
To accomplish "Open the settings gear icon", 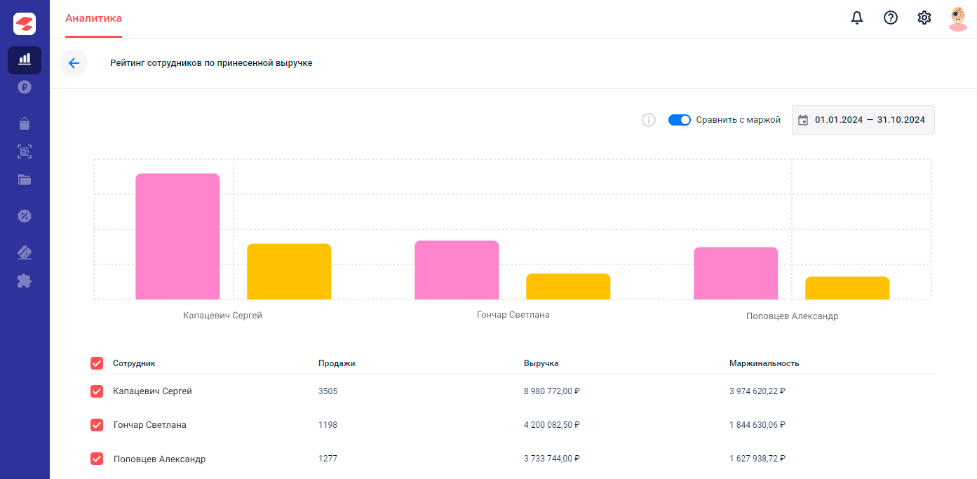I will coord(924,18).
